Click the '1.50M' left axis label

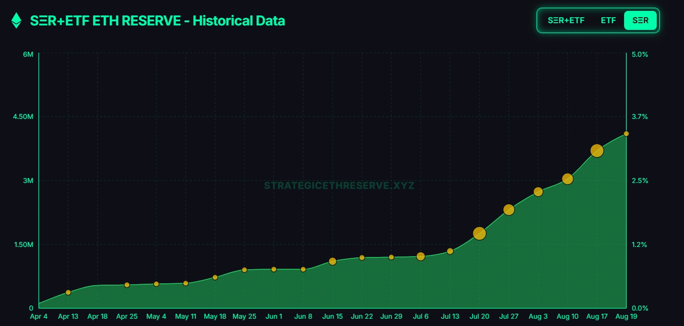pos(23,245)
